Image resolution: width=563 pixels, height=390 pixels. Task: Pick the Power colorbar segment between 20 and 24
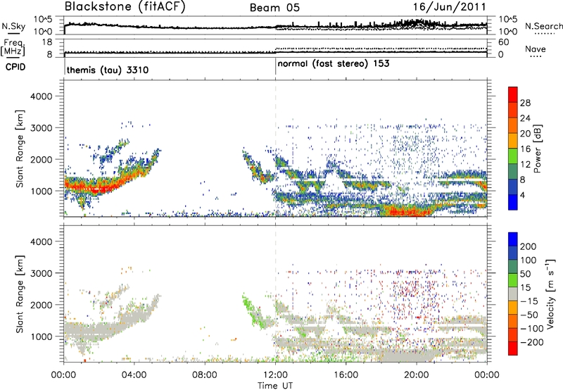pyautogui.click(x=513, y=125)
